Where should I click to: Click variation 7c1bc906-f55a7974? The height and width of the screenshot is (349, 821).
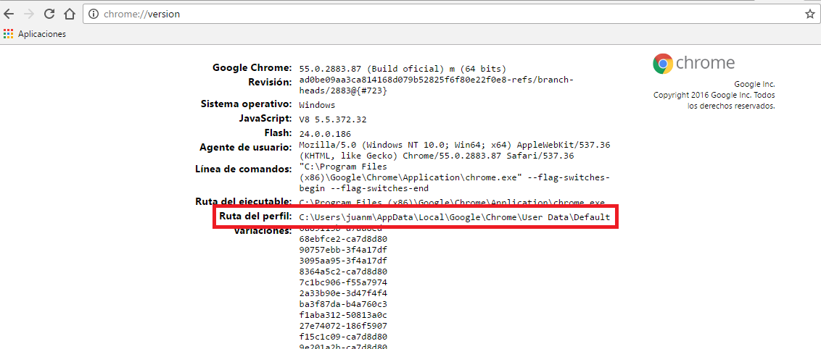pyautogui.click(x=343, y=282)
